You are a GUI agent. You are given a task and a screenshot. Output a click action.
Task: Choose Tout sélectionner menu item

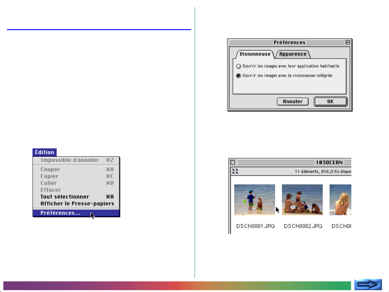click(65, 197)
